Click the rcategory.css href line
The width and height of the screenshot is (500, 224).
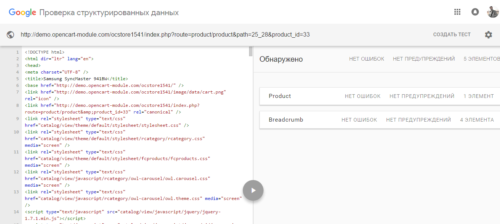(115, 139)
